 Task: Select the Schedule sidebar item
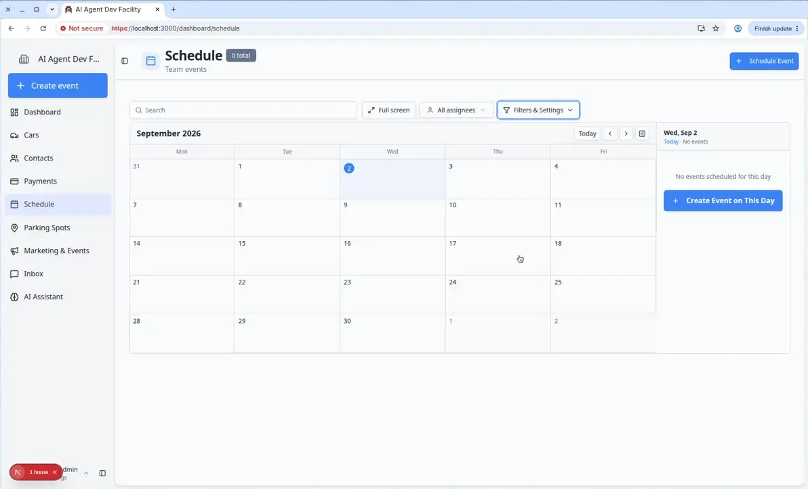coord(58,205)
